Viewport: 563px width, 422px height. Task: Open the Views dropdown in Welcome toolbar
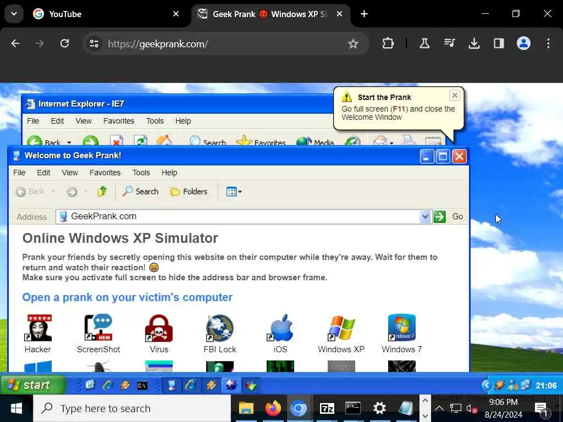coord(234,192)
